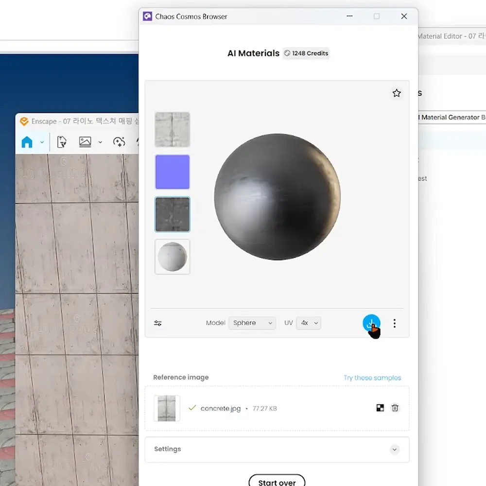Image resolution: width=486 pixels, height=486 pixels.
Task: Click the blue download material button
Action: (371, 323)
